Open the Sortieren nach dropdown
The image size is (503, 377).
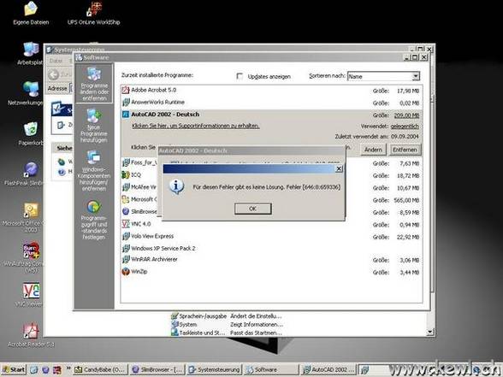tap(416, 76)
